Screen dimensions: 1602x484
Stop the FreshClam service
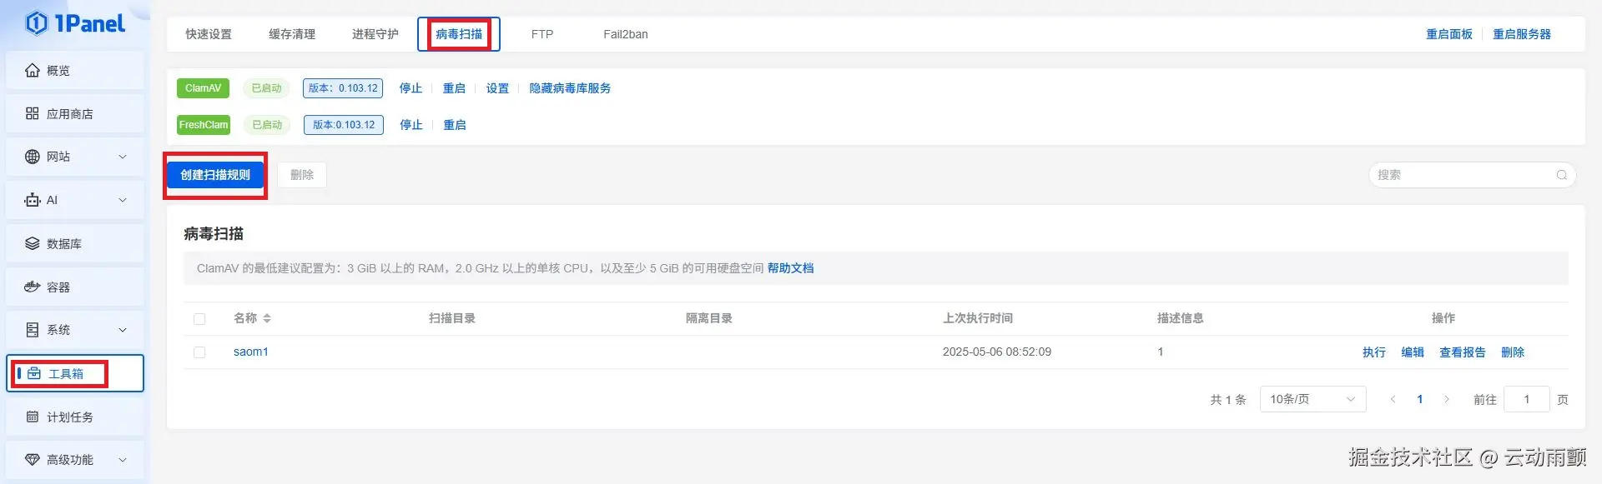click(x=411, y=125)
